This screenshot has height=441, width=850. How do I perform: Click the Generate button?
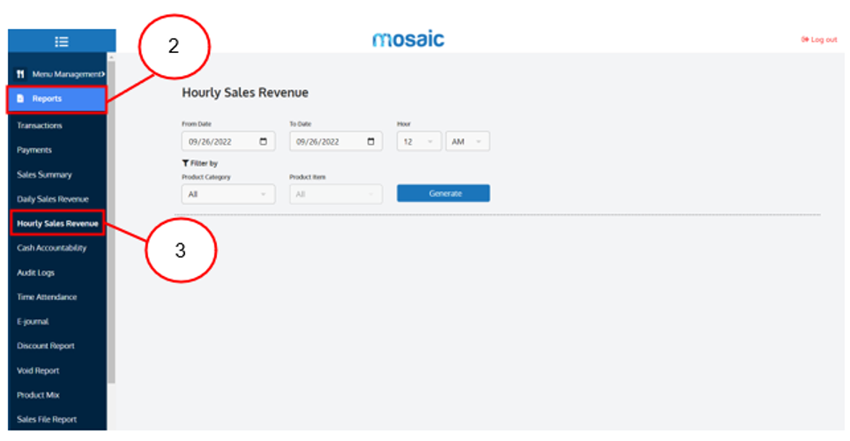444,193
